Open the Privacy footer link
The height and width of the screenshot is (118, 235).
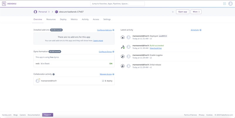(202, 115)
